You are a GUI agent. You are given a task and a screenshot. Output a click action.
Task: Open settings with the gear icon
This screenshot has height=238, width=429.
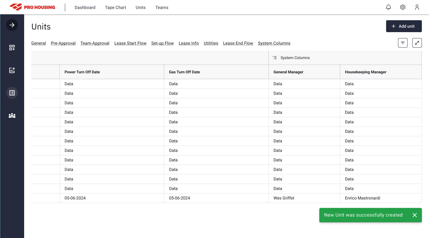click(x=403, y=7)
